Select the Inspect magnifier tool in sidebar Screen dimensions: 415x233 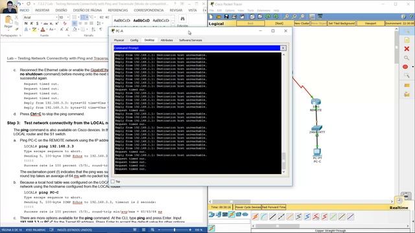[x=407, y=58]
